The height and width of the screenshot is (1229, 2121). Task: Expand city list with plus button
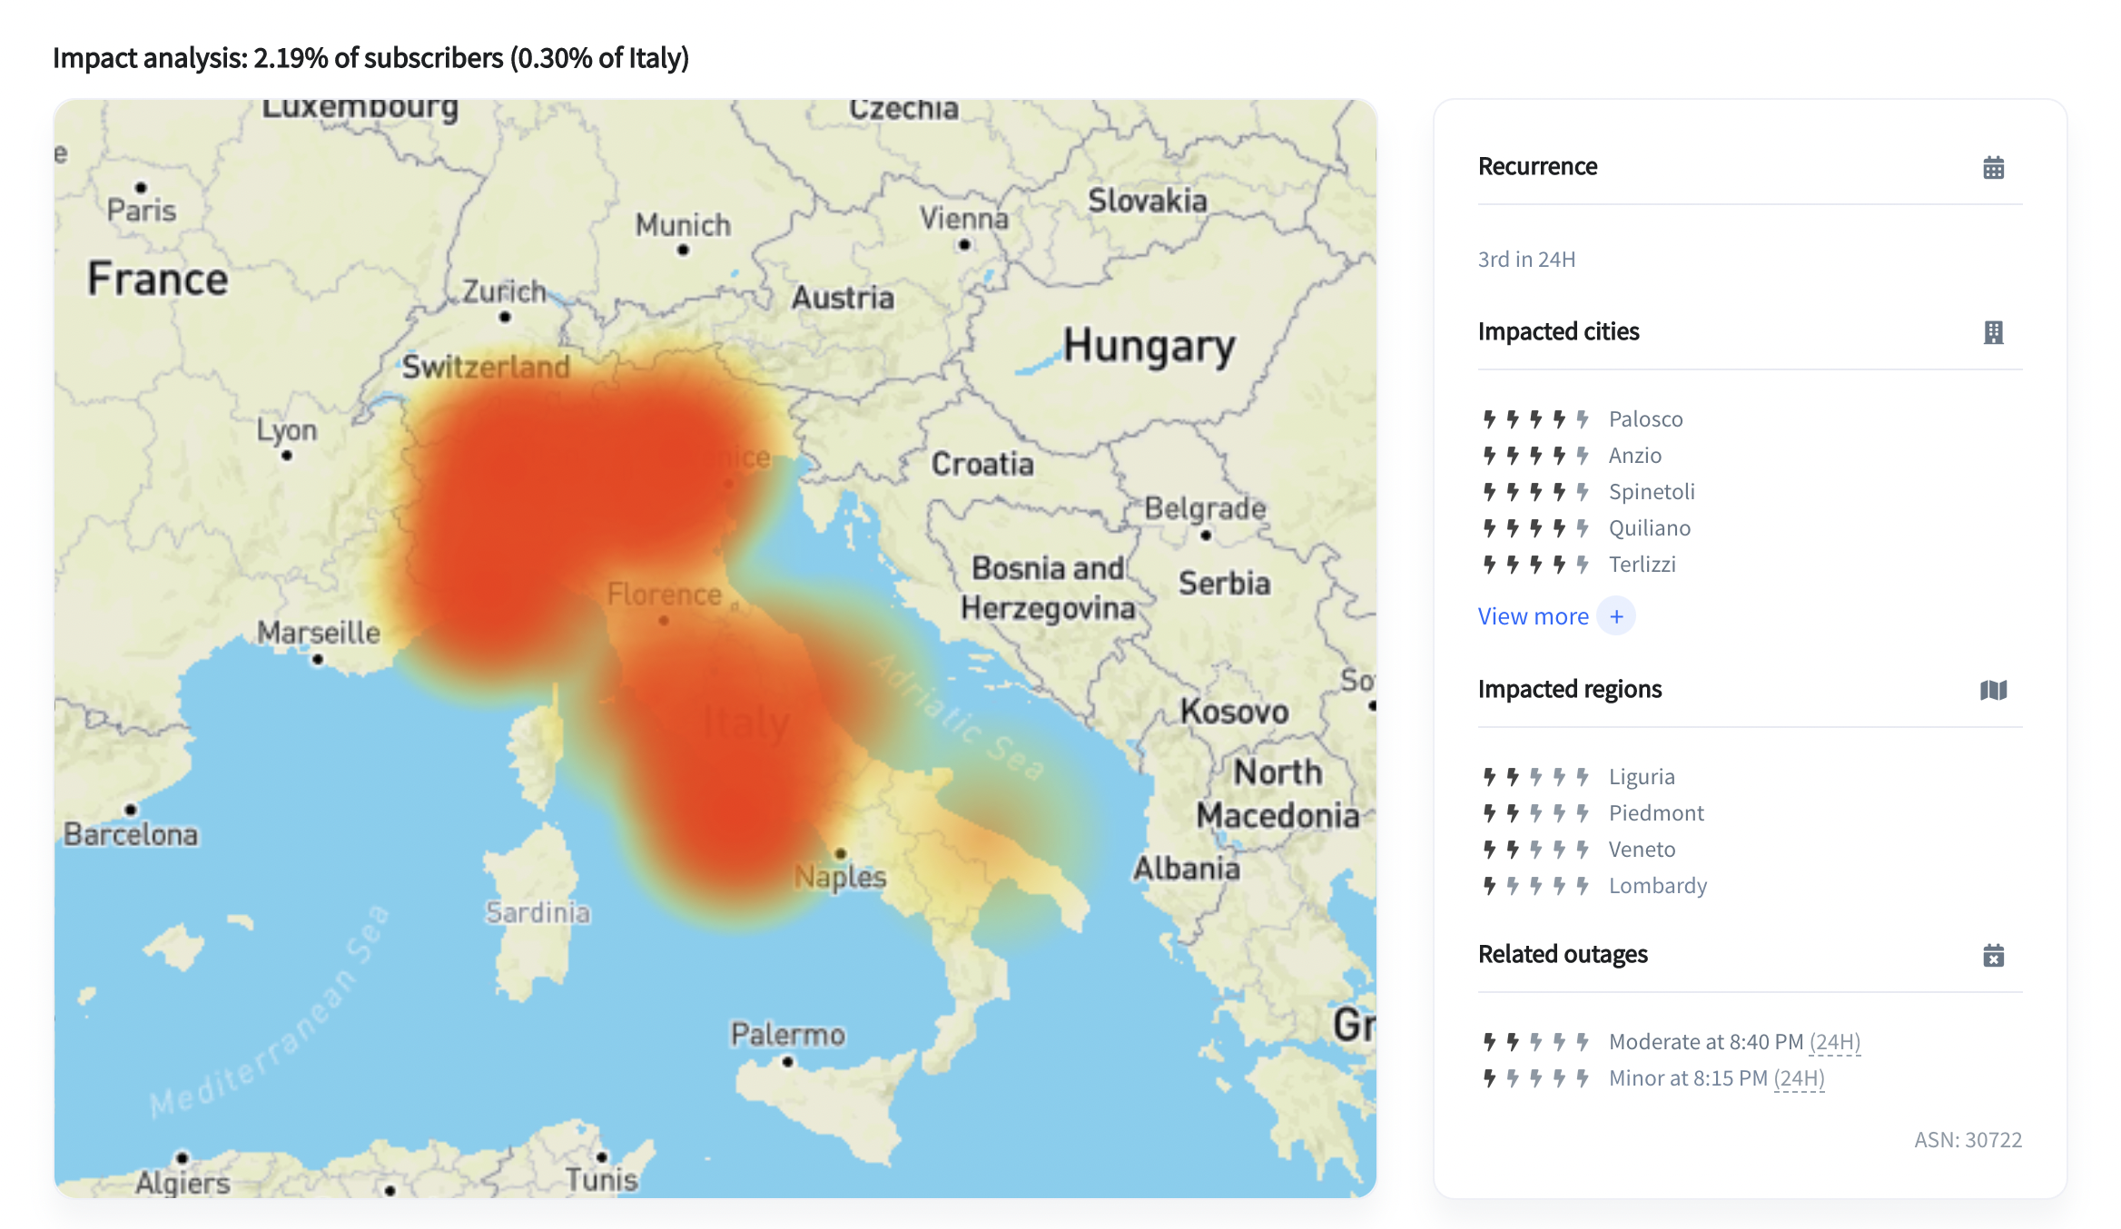[1616, 616]
